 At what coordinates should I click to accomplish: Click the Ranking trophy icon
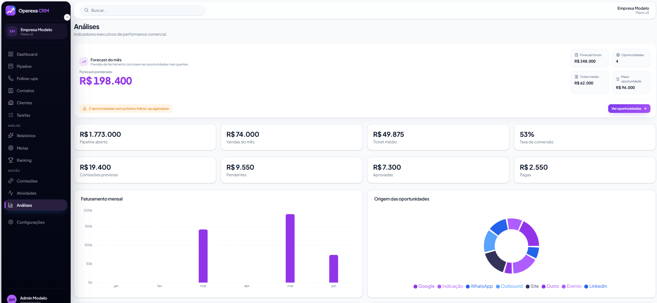click(11, 160)
